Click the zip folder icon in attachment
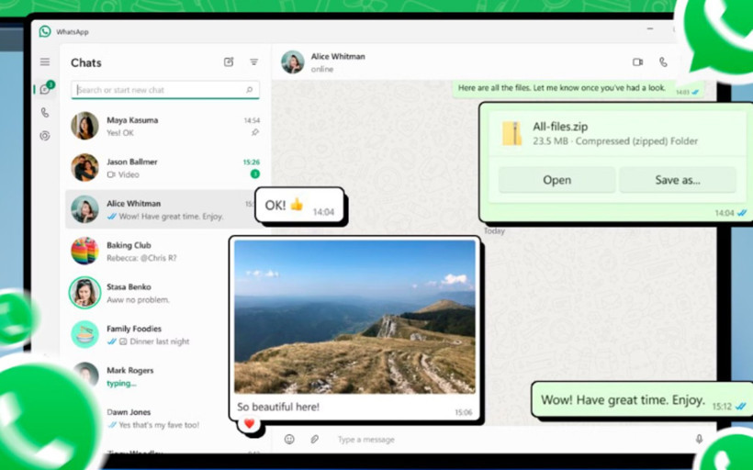Viewport: 753px width, 470px height. pyautogui.click(x=511, y=133)
